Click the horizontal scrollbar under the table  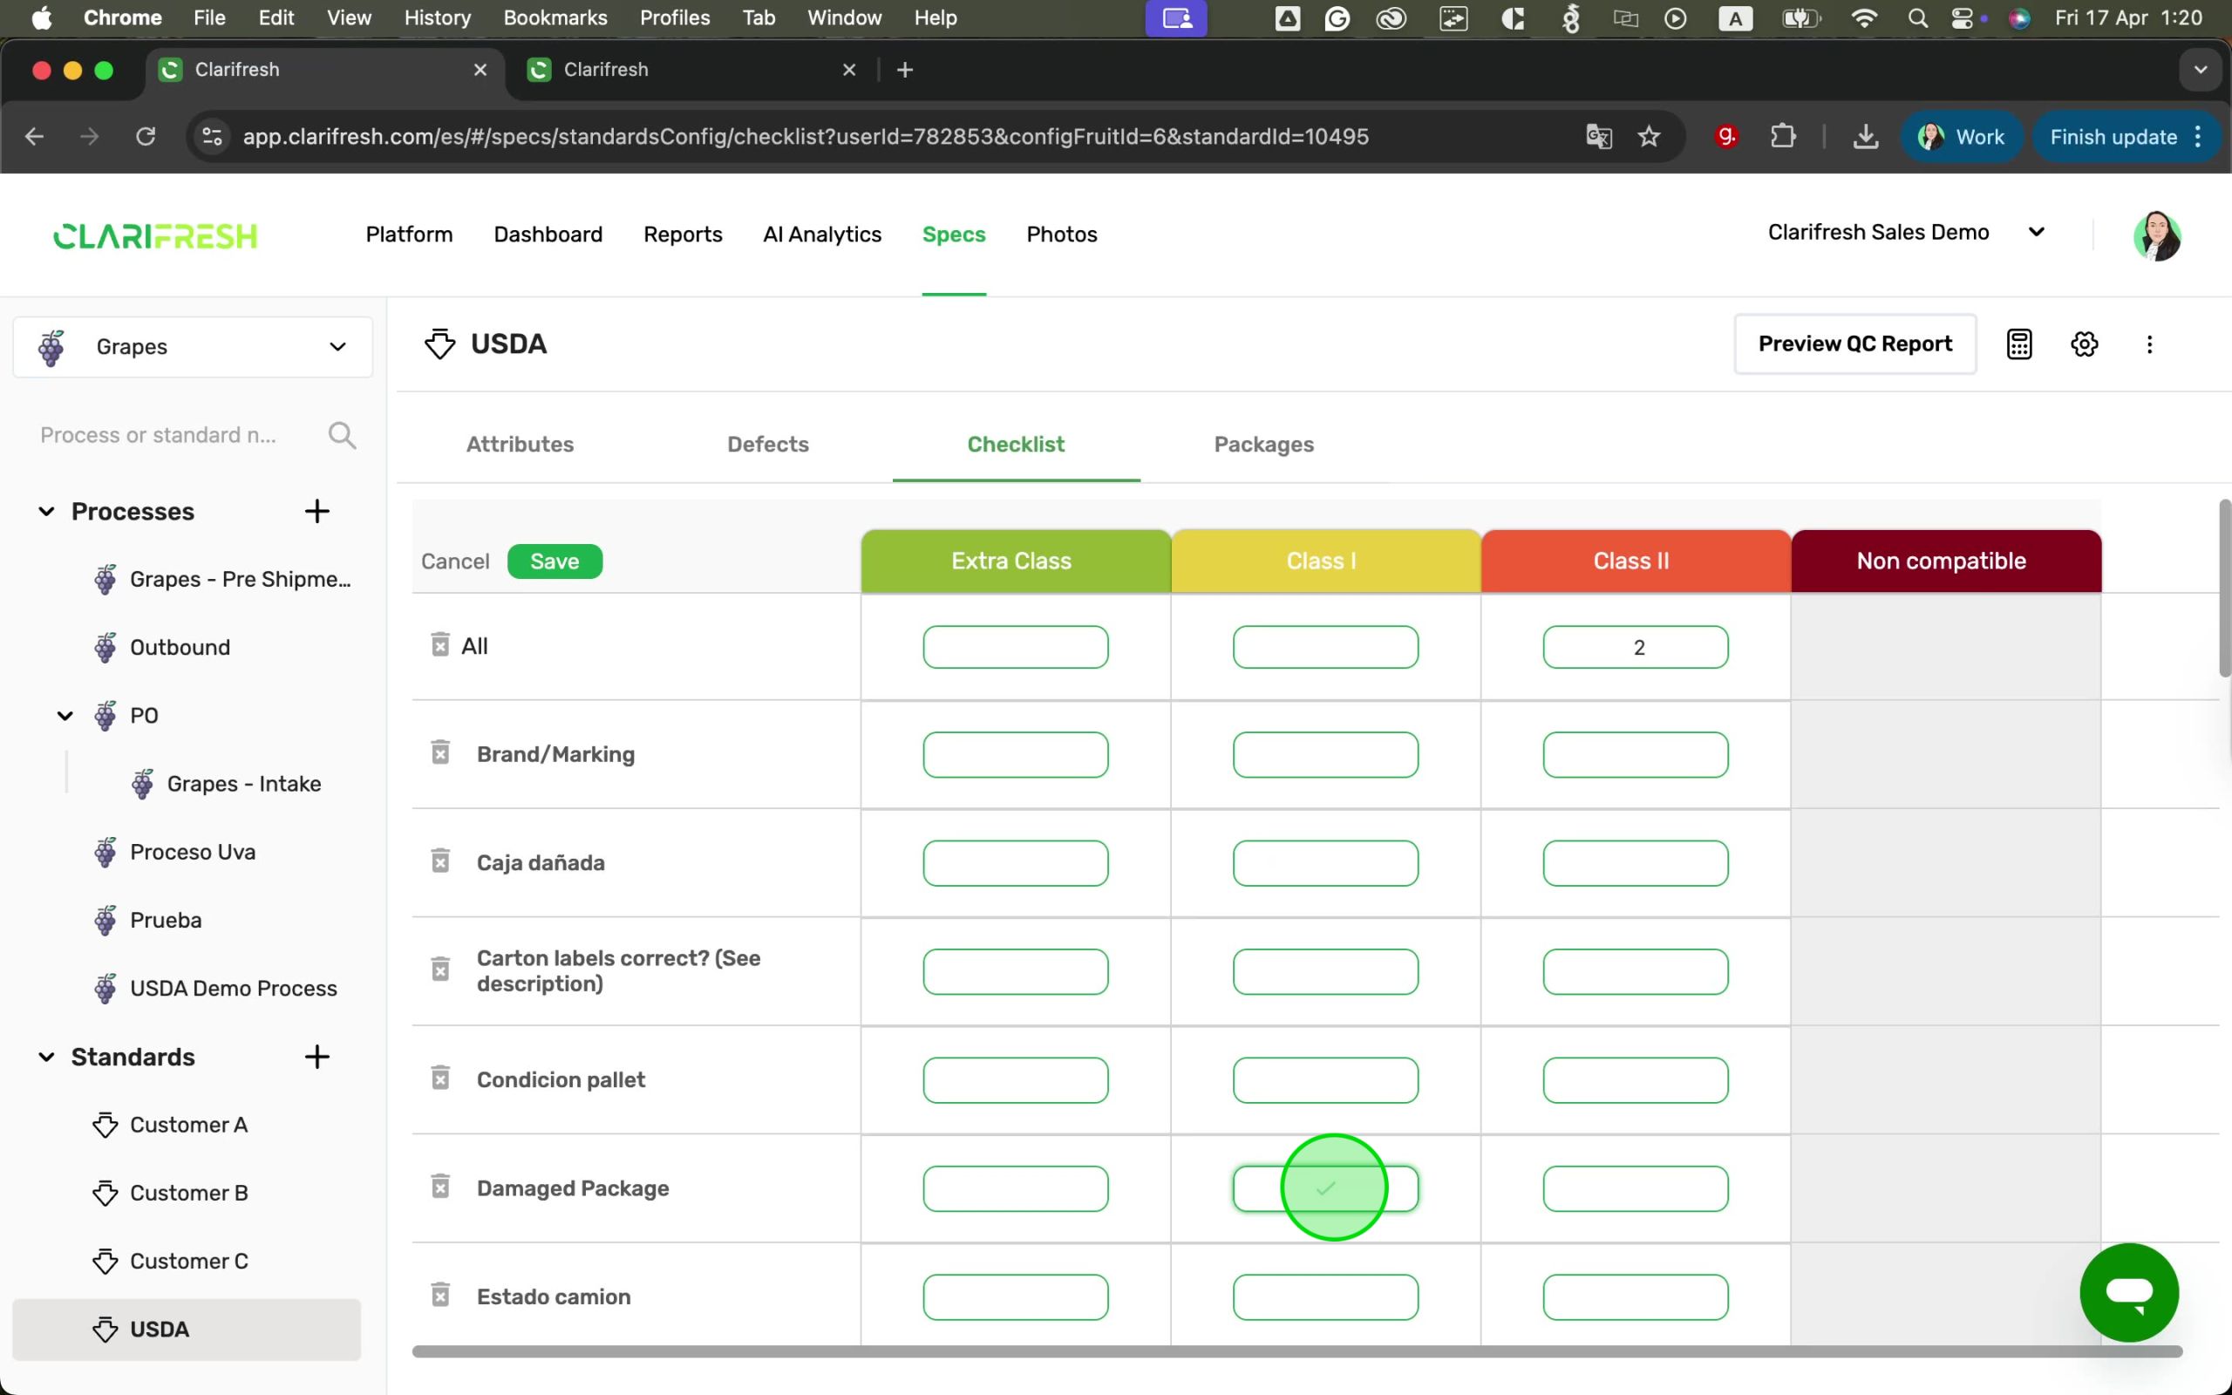coord(1296,1351)
